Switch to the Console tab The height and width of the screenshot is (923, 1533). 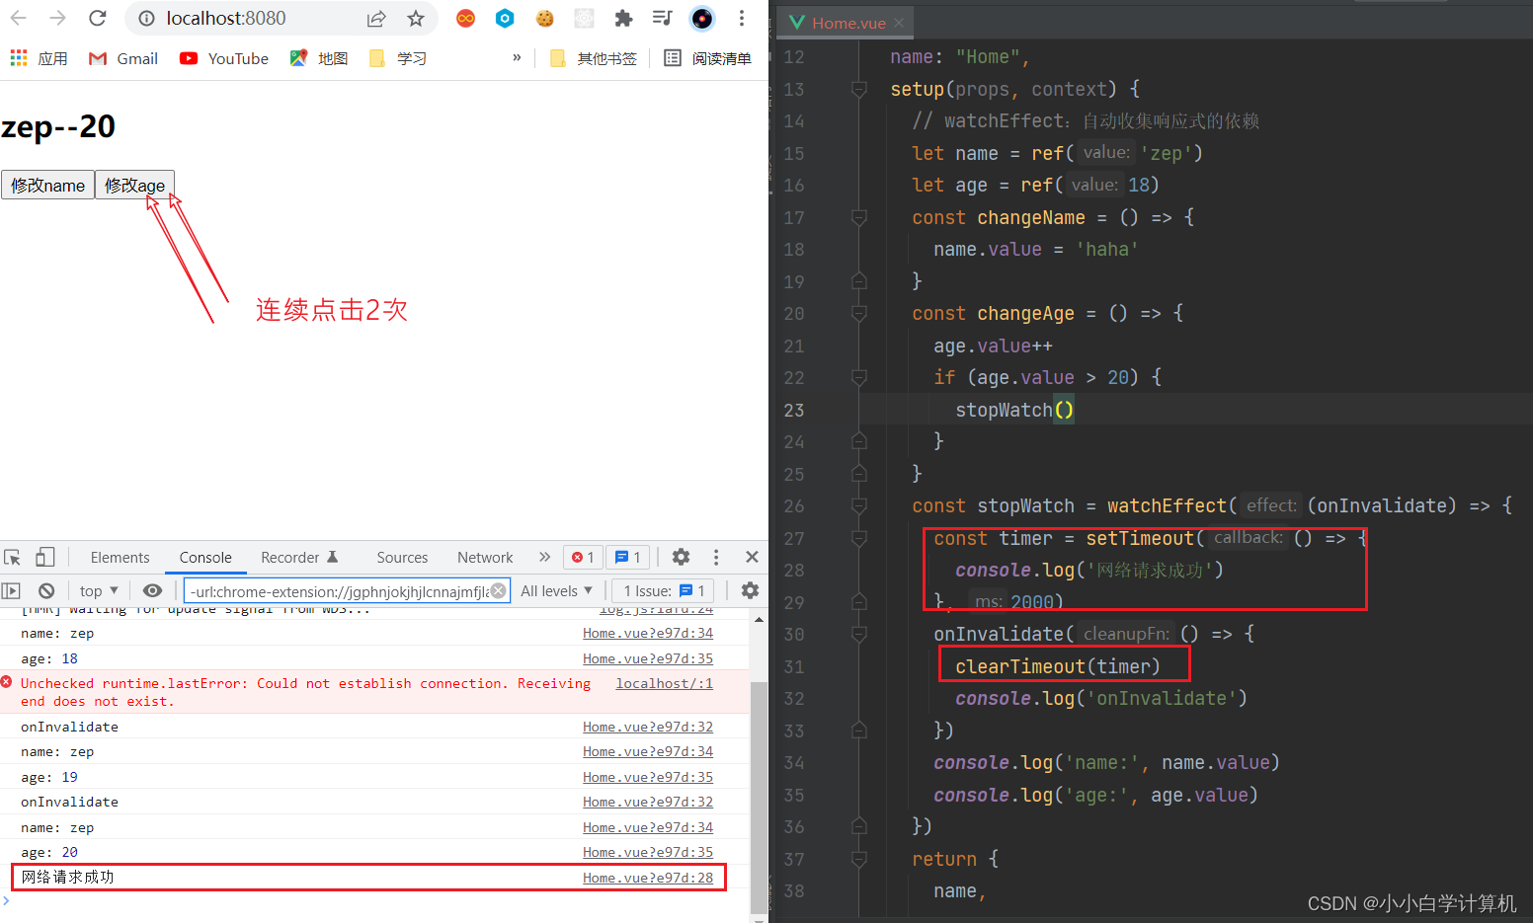[x=205, y=557]
